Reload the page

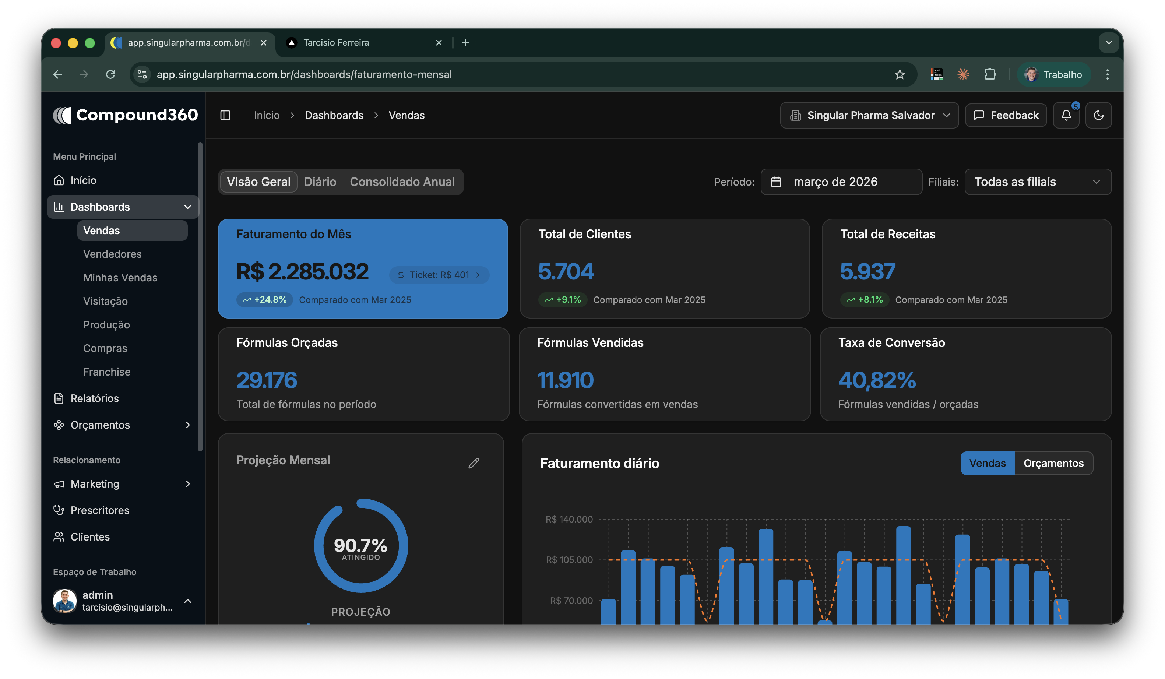110,74
